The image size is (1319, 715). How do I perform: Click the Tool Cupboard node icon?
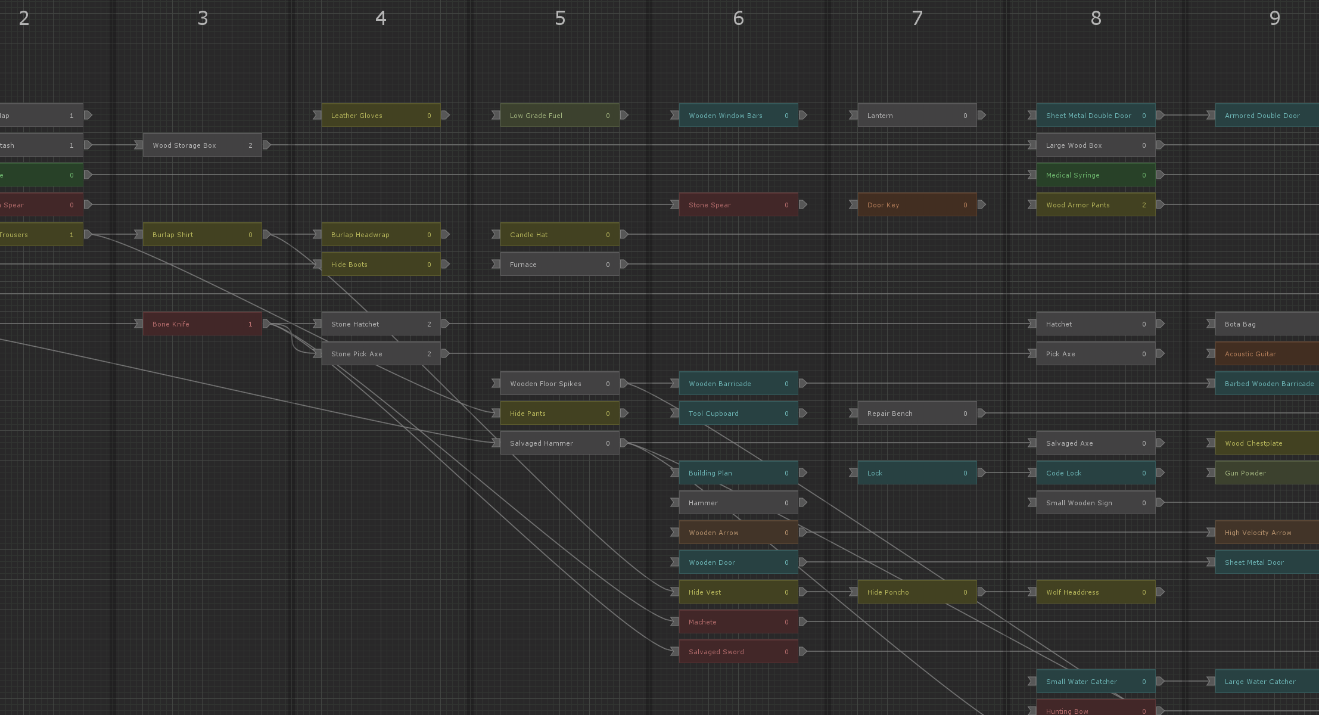pos(675,413)
